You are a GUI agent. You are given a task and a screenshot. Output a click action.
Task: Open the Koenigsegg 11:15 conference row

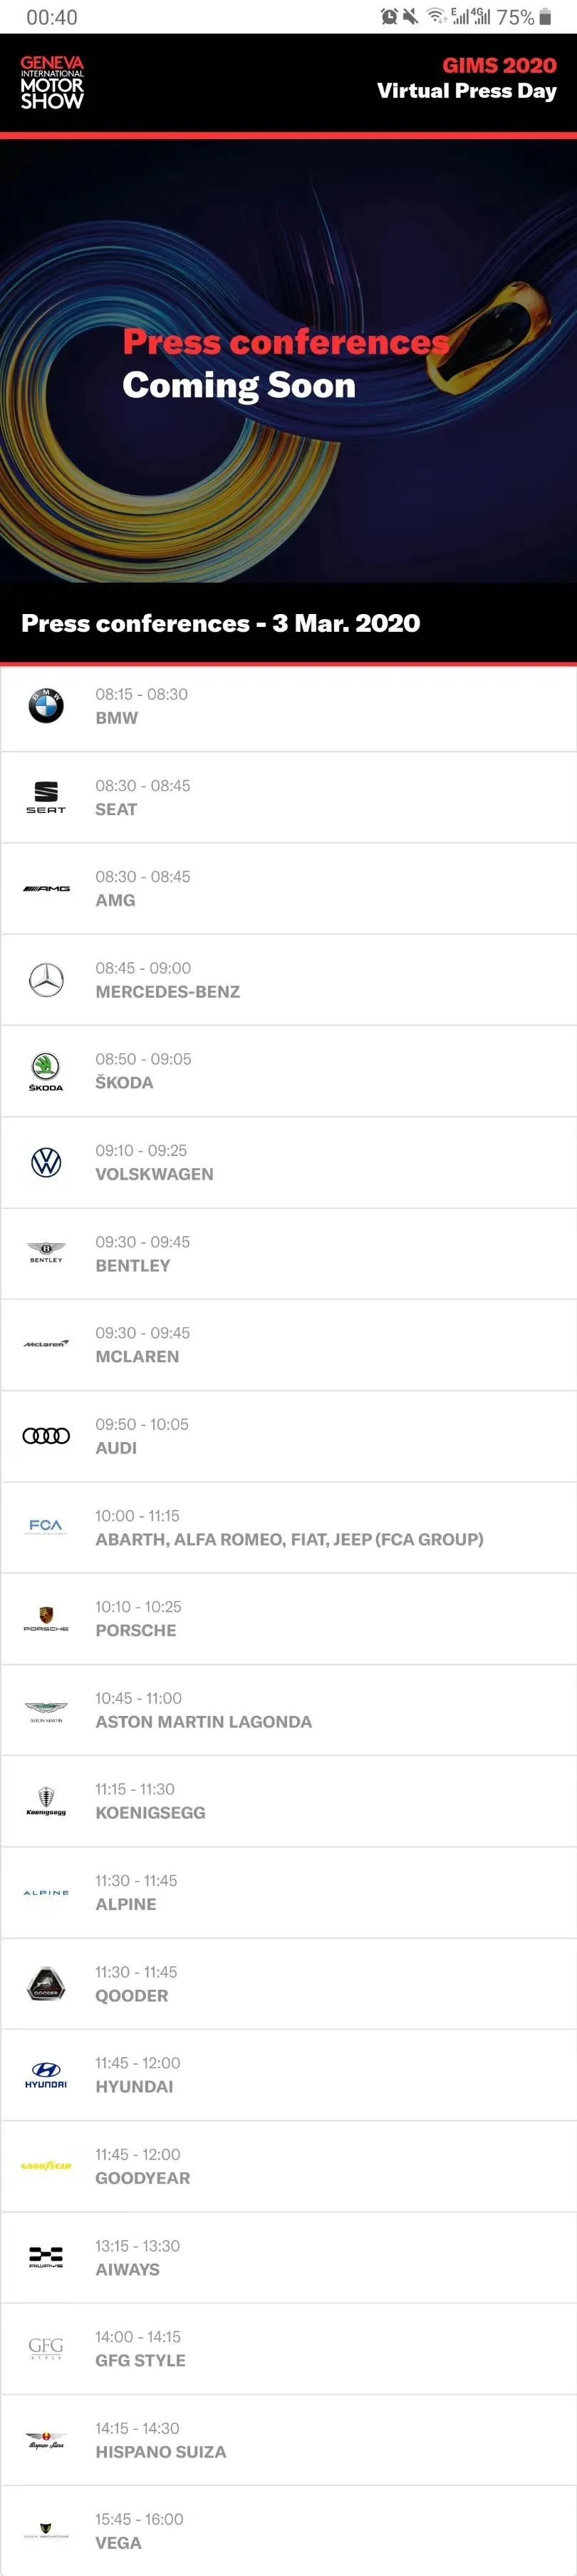(288, 1801)
